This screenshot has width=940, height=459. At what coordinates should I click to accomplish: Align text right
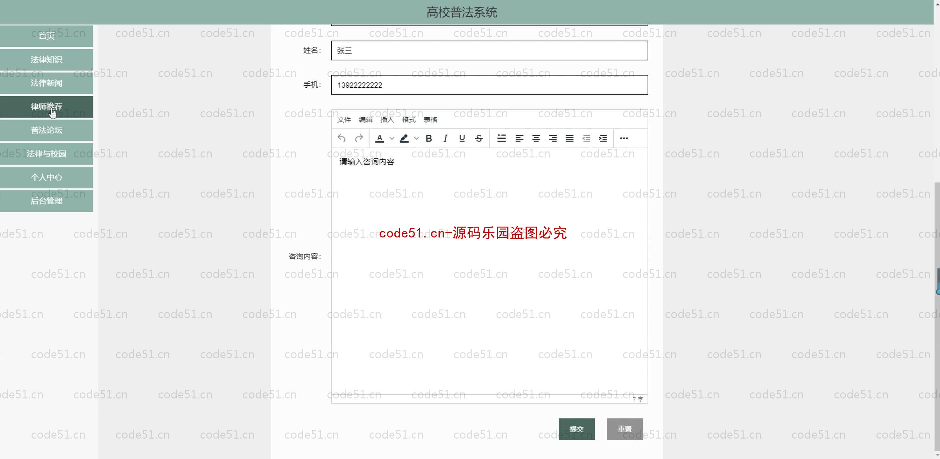pyautogui.click(x=553, y=138)
